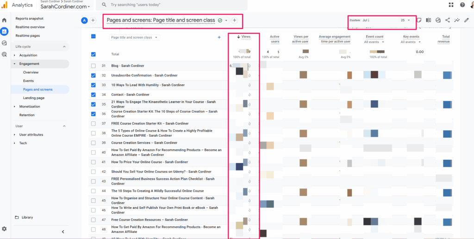This screenshot has height=239, width=474.
Task: Collapse the sidebar with the chevron arrow
Action: (63, 232)
